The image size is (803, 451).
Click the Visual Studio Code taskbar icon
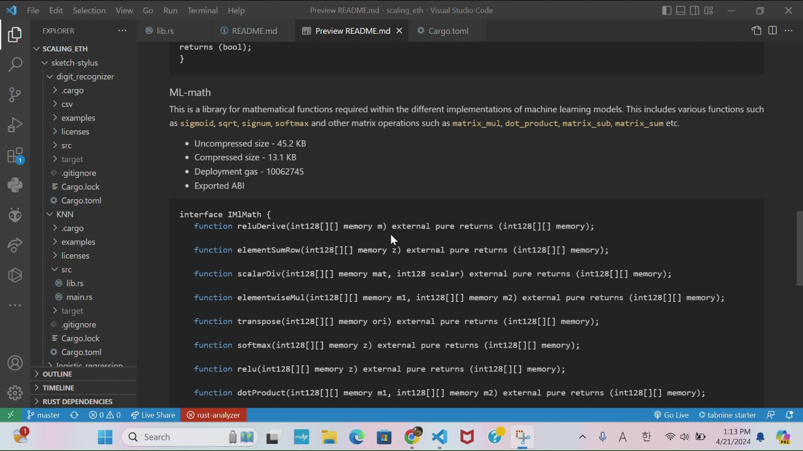[x=439, y=437]
